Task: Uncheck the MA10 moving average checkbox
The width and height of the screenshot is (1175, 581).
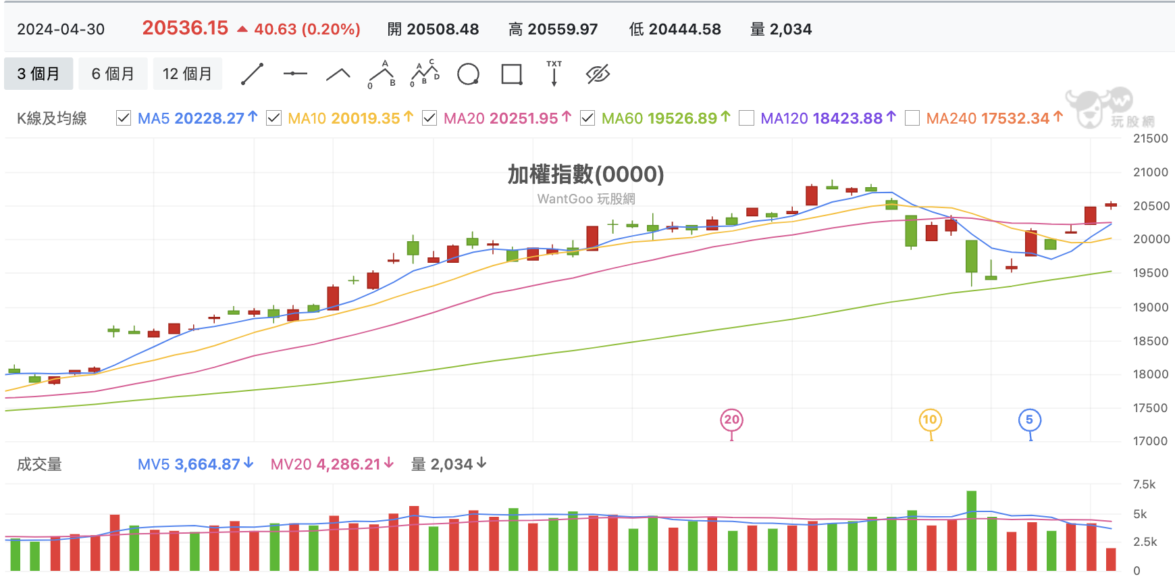Action: coord(273,118)
